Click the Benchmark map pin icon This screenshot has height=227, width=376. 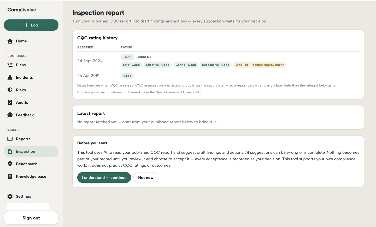click(10, 164)
